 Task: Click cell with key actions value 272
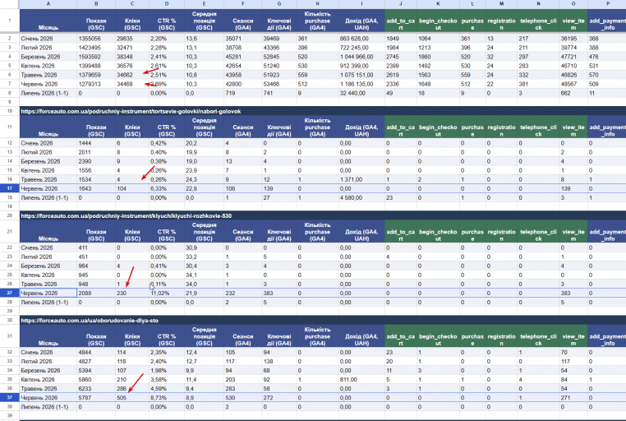(279, 398)
